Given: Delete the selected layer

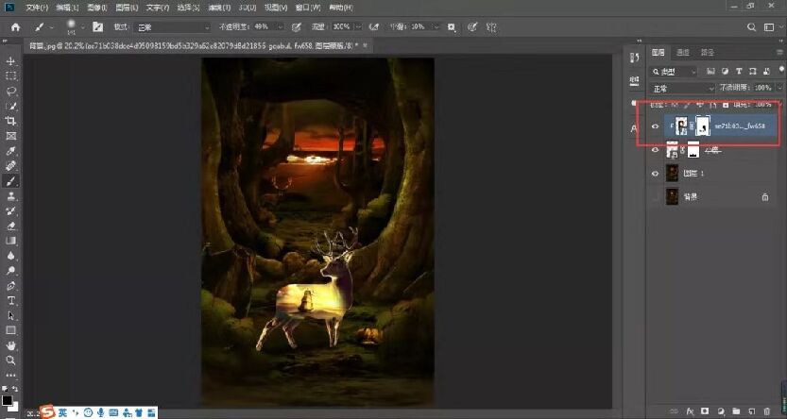Looking at the screenshot, I should [x=766, y=411].
